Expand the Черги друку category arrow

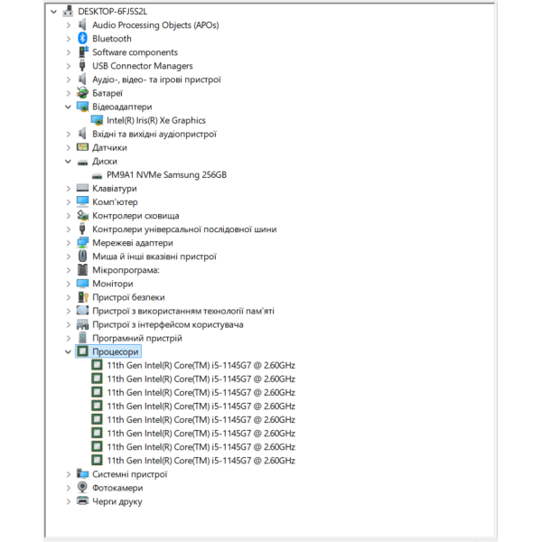69,501
